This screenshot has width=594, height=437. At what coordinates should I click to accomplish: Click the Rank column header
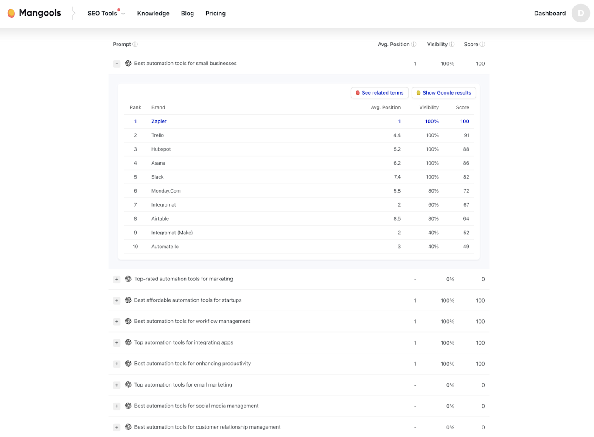pos(135,107)
